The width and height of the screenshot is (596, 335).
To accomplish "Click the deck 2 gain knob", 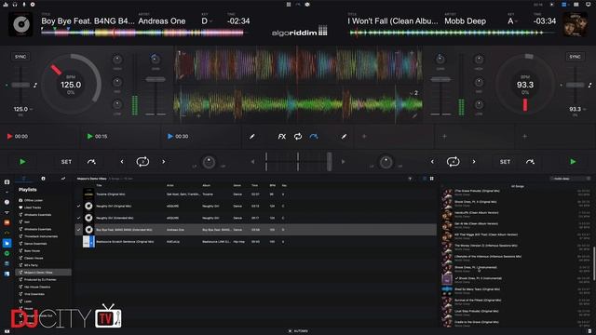I will click(440, 59).
